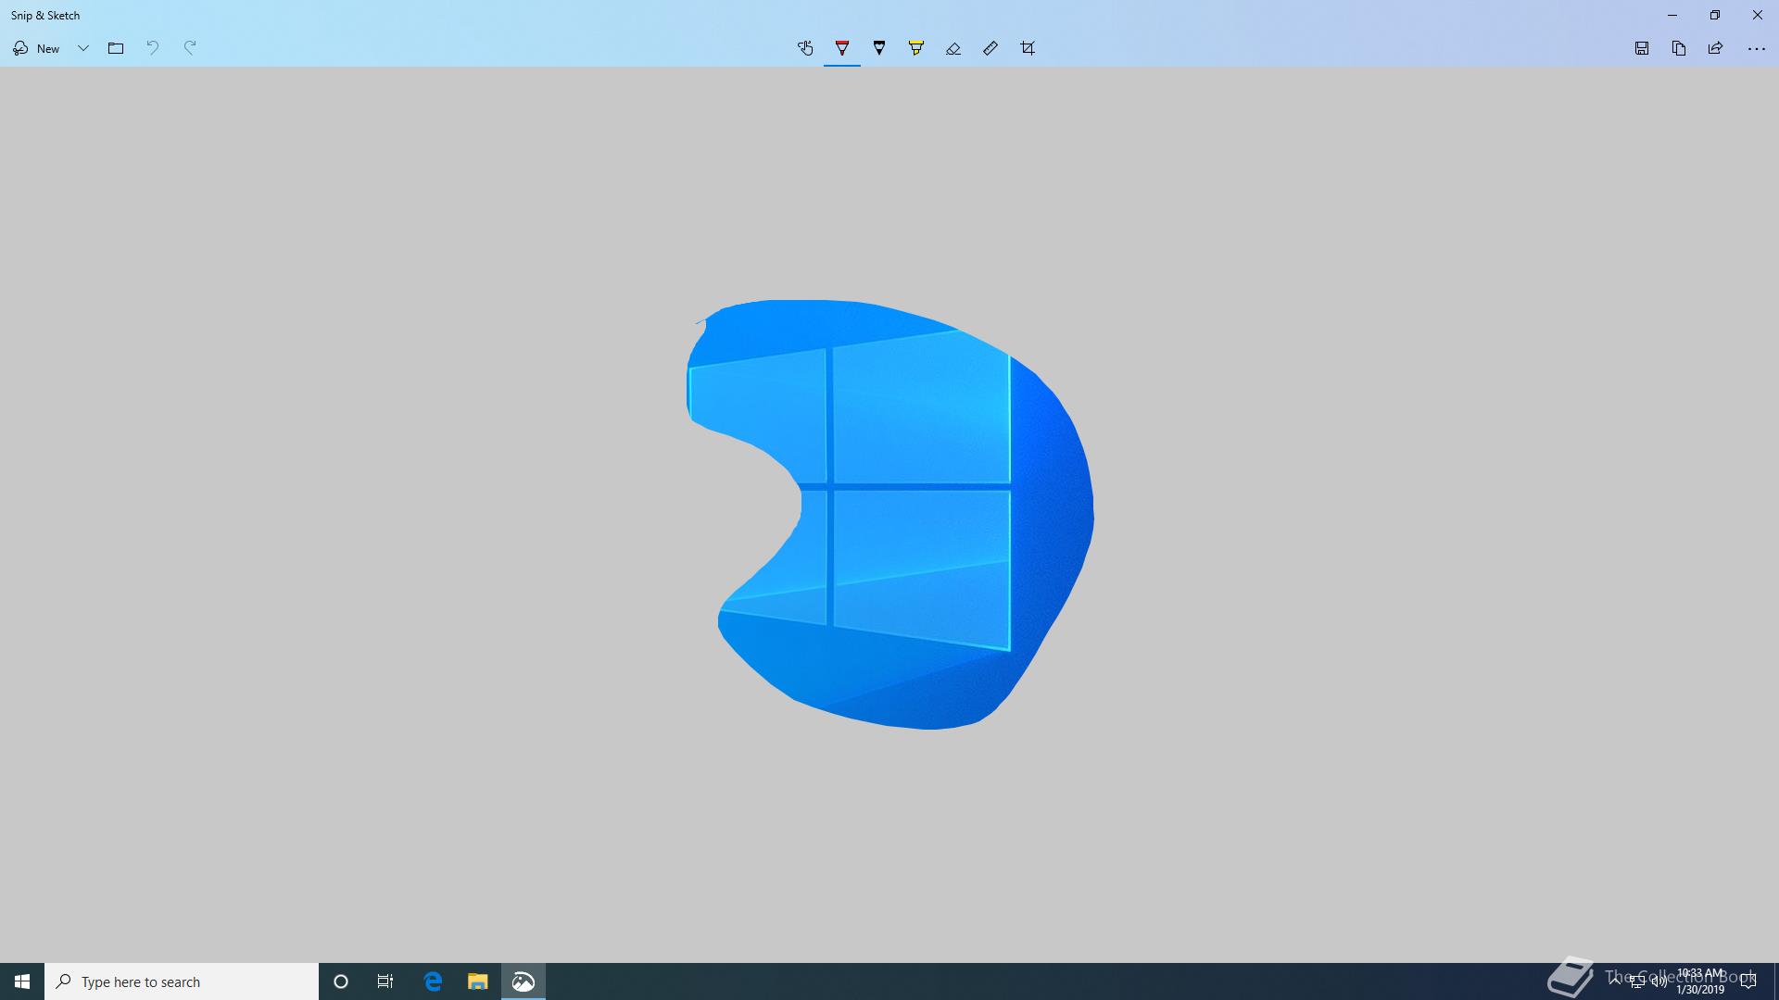
Task: Close the Snip & Sketch window
Action: [x=1758, y=15]
